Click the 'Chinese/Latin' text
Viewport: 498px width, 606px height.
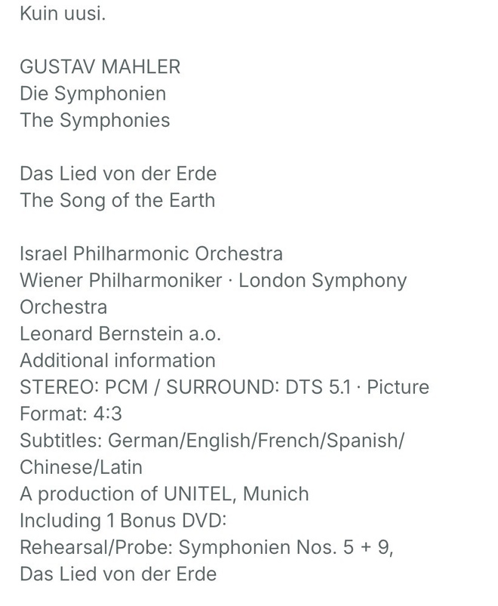(x=81, y=467)
